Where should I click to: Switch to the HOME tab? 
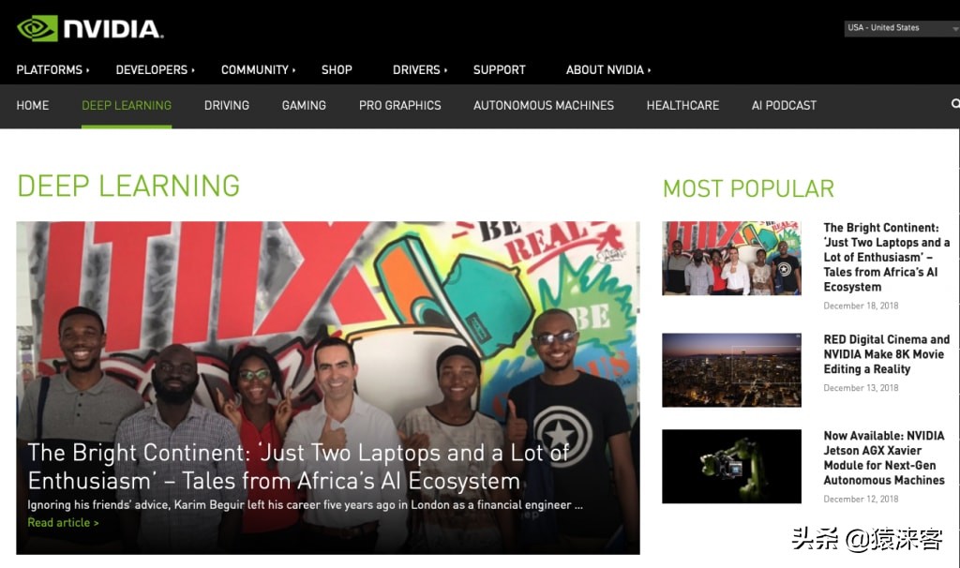(33, 105)
